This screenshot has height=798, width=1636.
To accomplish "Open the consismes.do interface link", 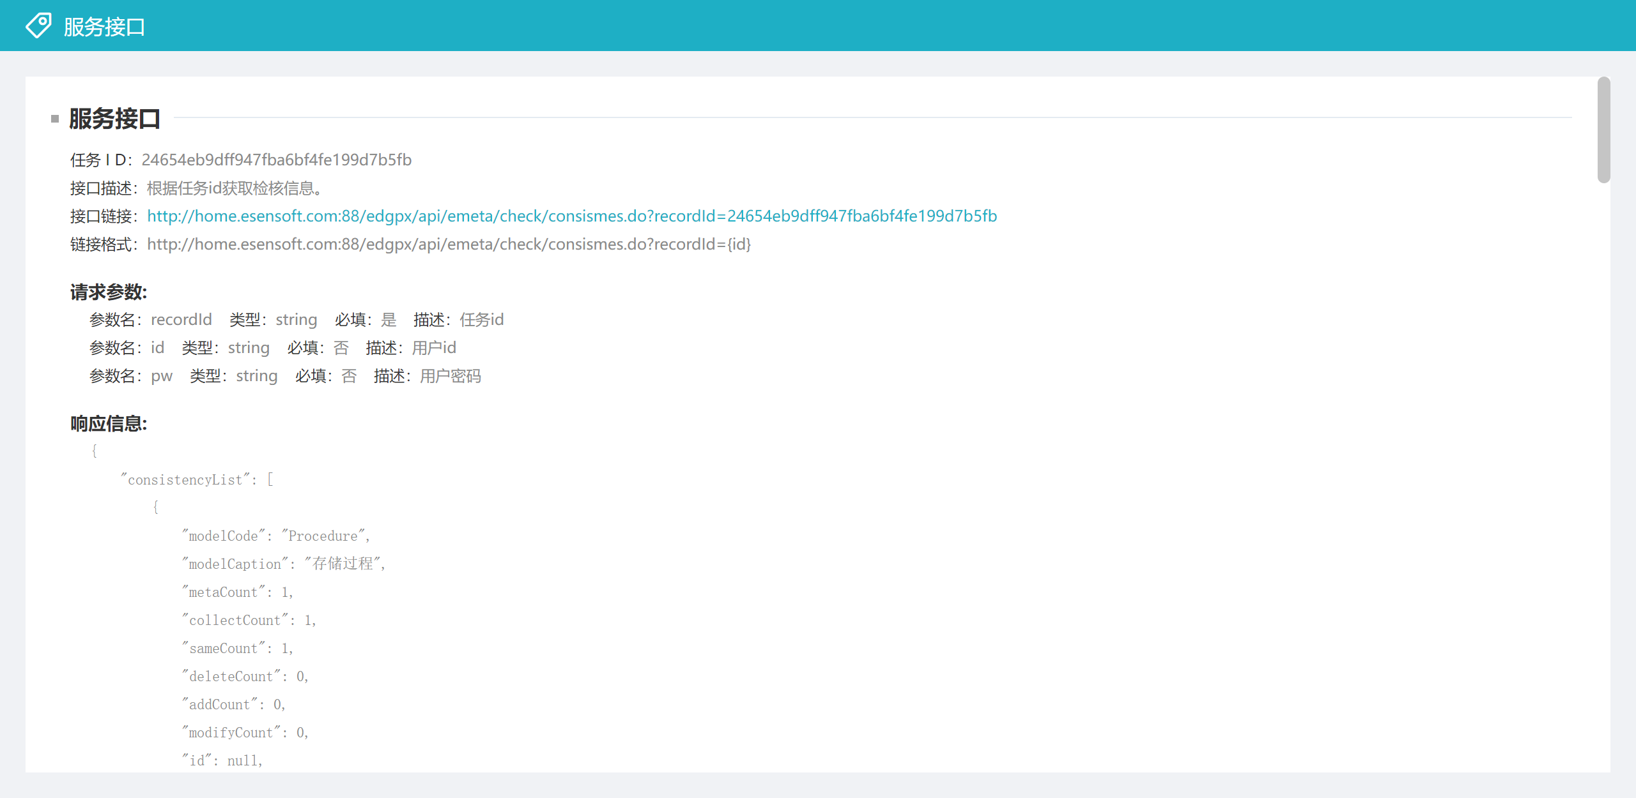I will pyautogui.click(x=572, y=216).
